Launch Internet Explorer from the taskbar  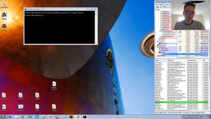10,117
